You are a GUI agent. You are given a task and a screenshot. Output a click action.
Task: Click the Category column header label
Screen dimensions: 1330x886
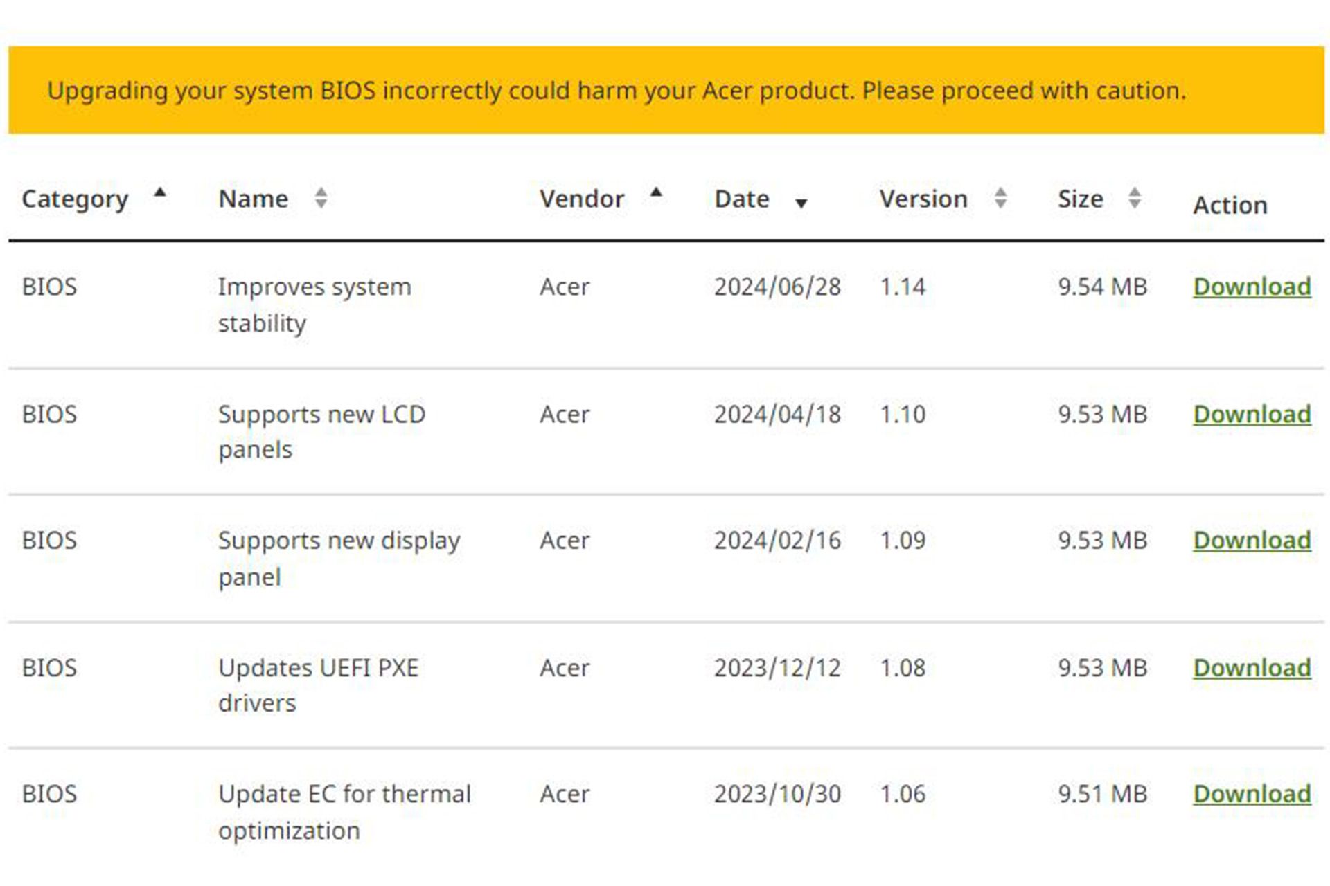click(75, 199)
